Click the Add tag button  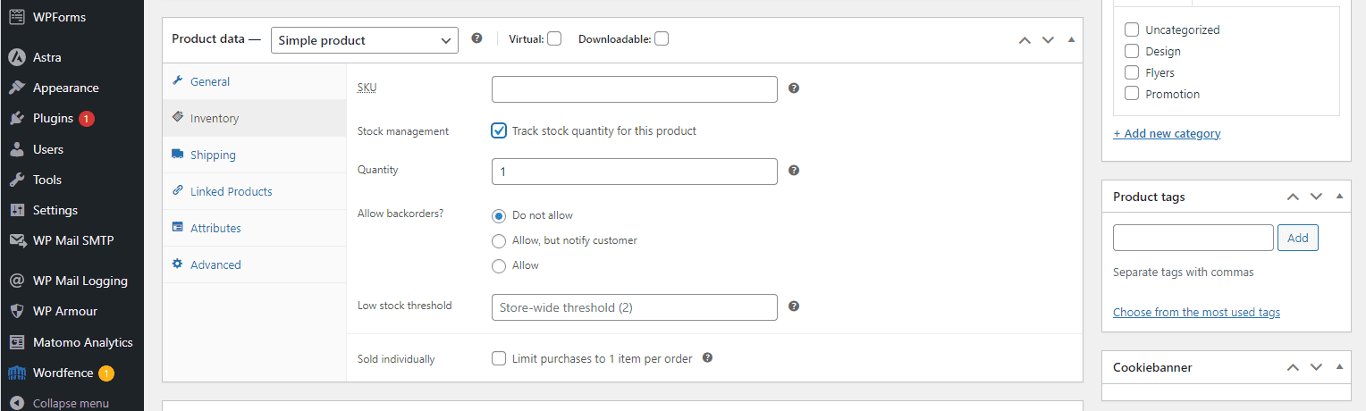pos(1297,238)
